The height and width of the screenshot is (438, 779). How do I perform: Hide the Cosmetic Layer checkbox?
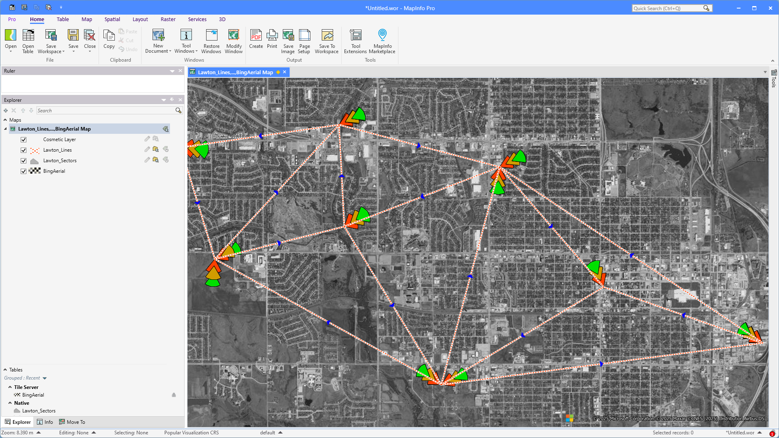click(24, 140)
